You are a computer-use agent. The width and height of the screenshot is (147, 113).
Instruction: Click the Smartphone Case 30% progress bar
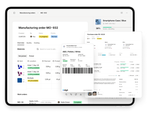click(117, 27)
